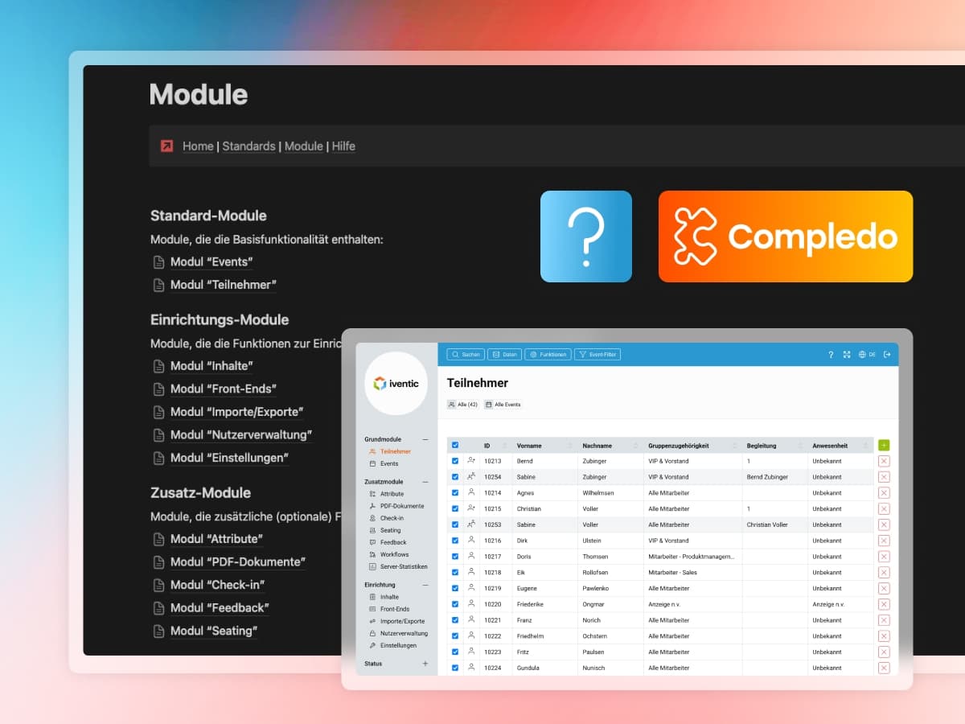Screen dimensions: 965x724
Task: Delete row of Gundula Nunisch
Action: tap(884, 668)
